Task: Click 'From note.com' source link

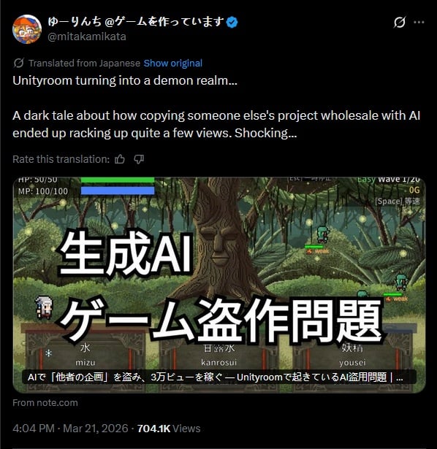Action: click(x=45, y=402)
